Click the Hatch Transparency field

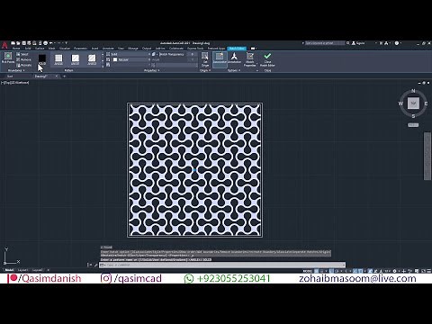click(x=177, y=54)
